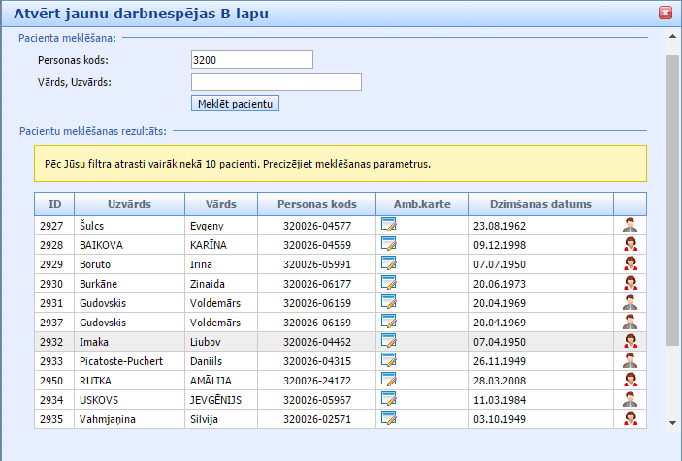Select patient person icon for Burkāne Zinaida
The image size is (682, 461).
[x=631, y=283]
